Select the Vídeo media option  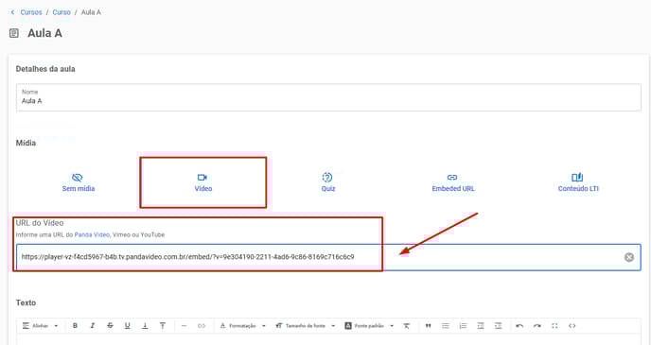coord(203,182)
